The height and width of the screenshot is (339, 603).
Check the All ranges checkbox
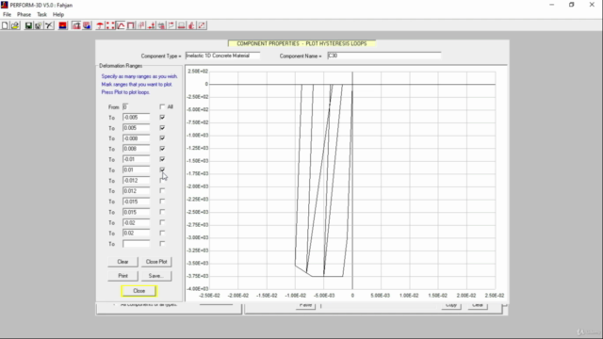tap(162, 106)
